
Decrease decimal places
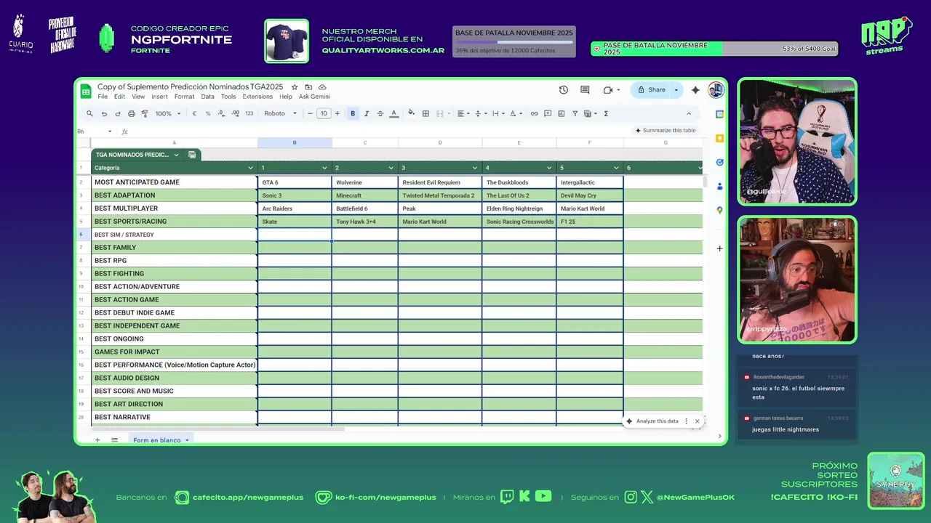[221, 113]
